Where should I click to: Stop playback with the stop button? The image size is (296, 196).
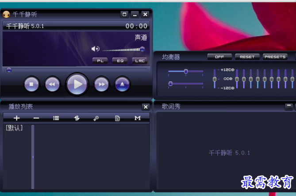coord(31,84)
